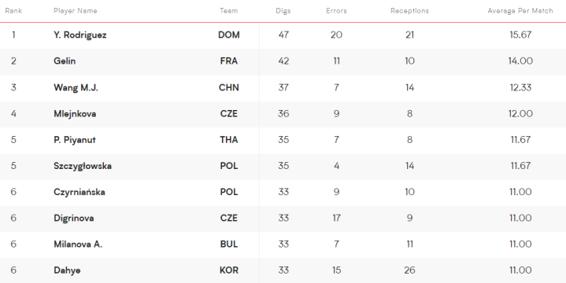Select player Wang M.J.
This screenshot has height=283, width=566.
[x=76, y=87]
